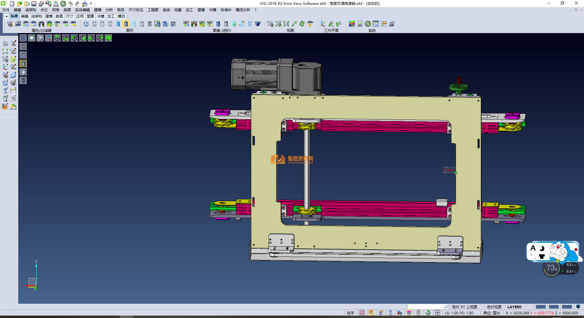Switch to the 塑模 toolbar tab
Screen dimensions: 584x318
pos(90,16)
